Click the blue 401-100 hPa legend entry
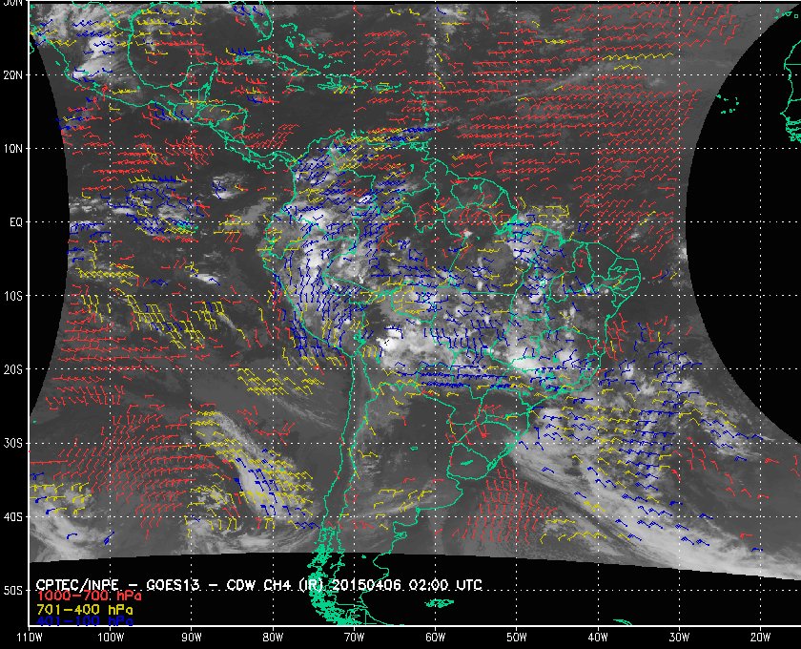Image resolution: width=801 pixels, height=649 pixels. [x=85, y=622]
